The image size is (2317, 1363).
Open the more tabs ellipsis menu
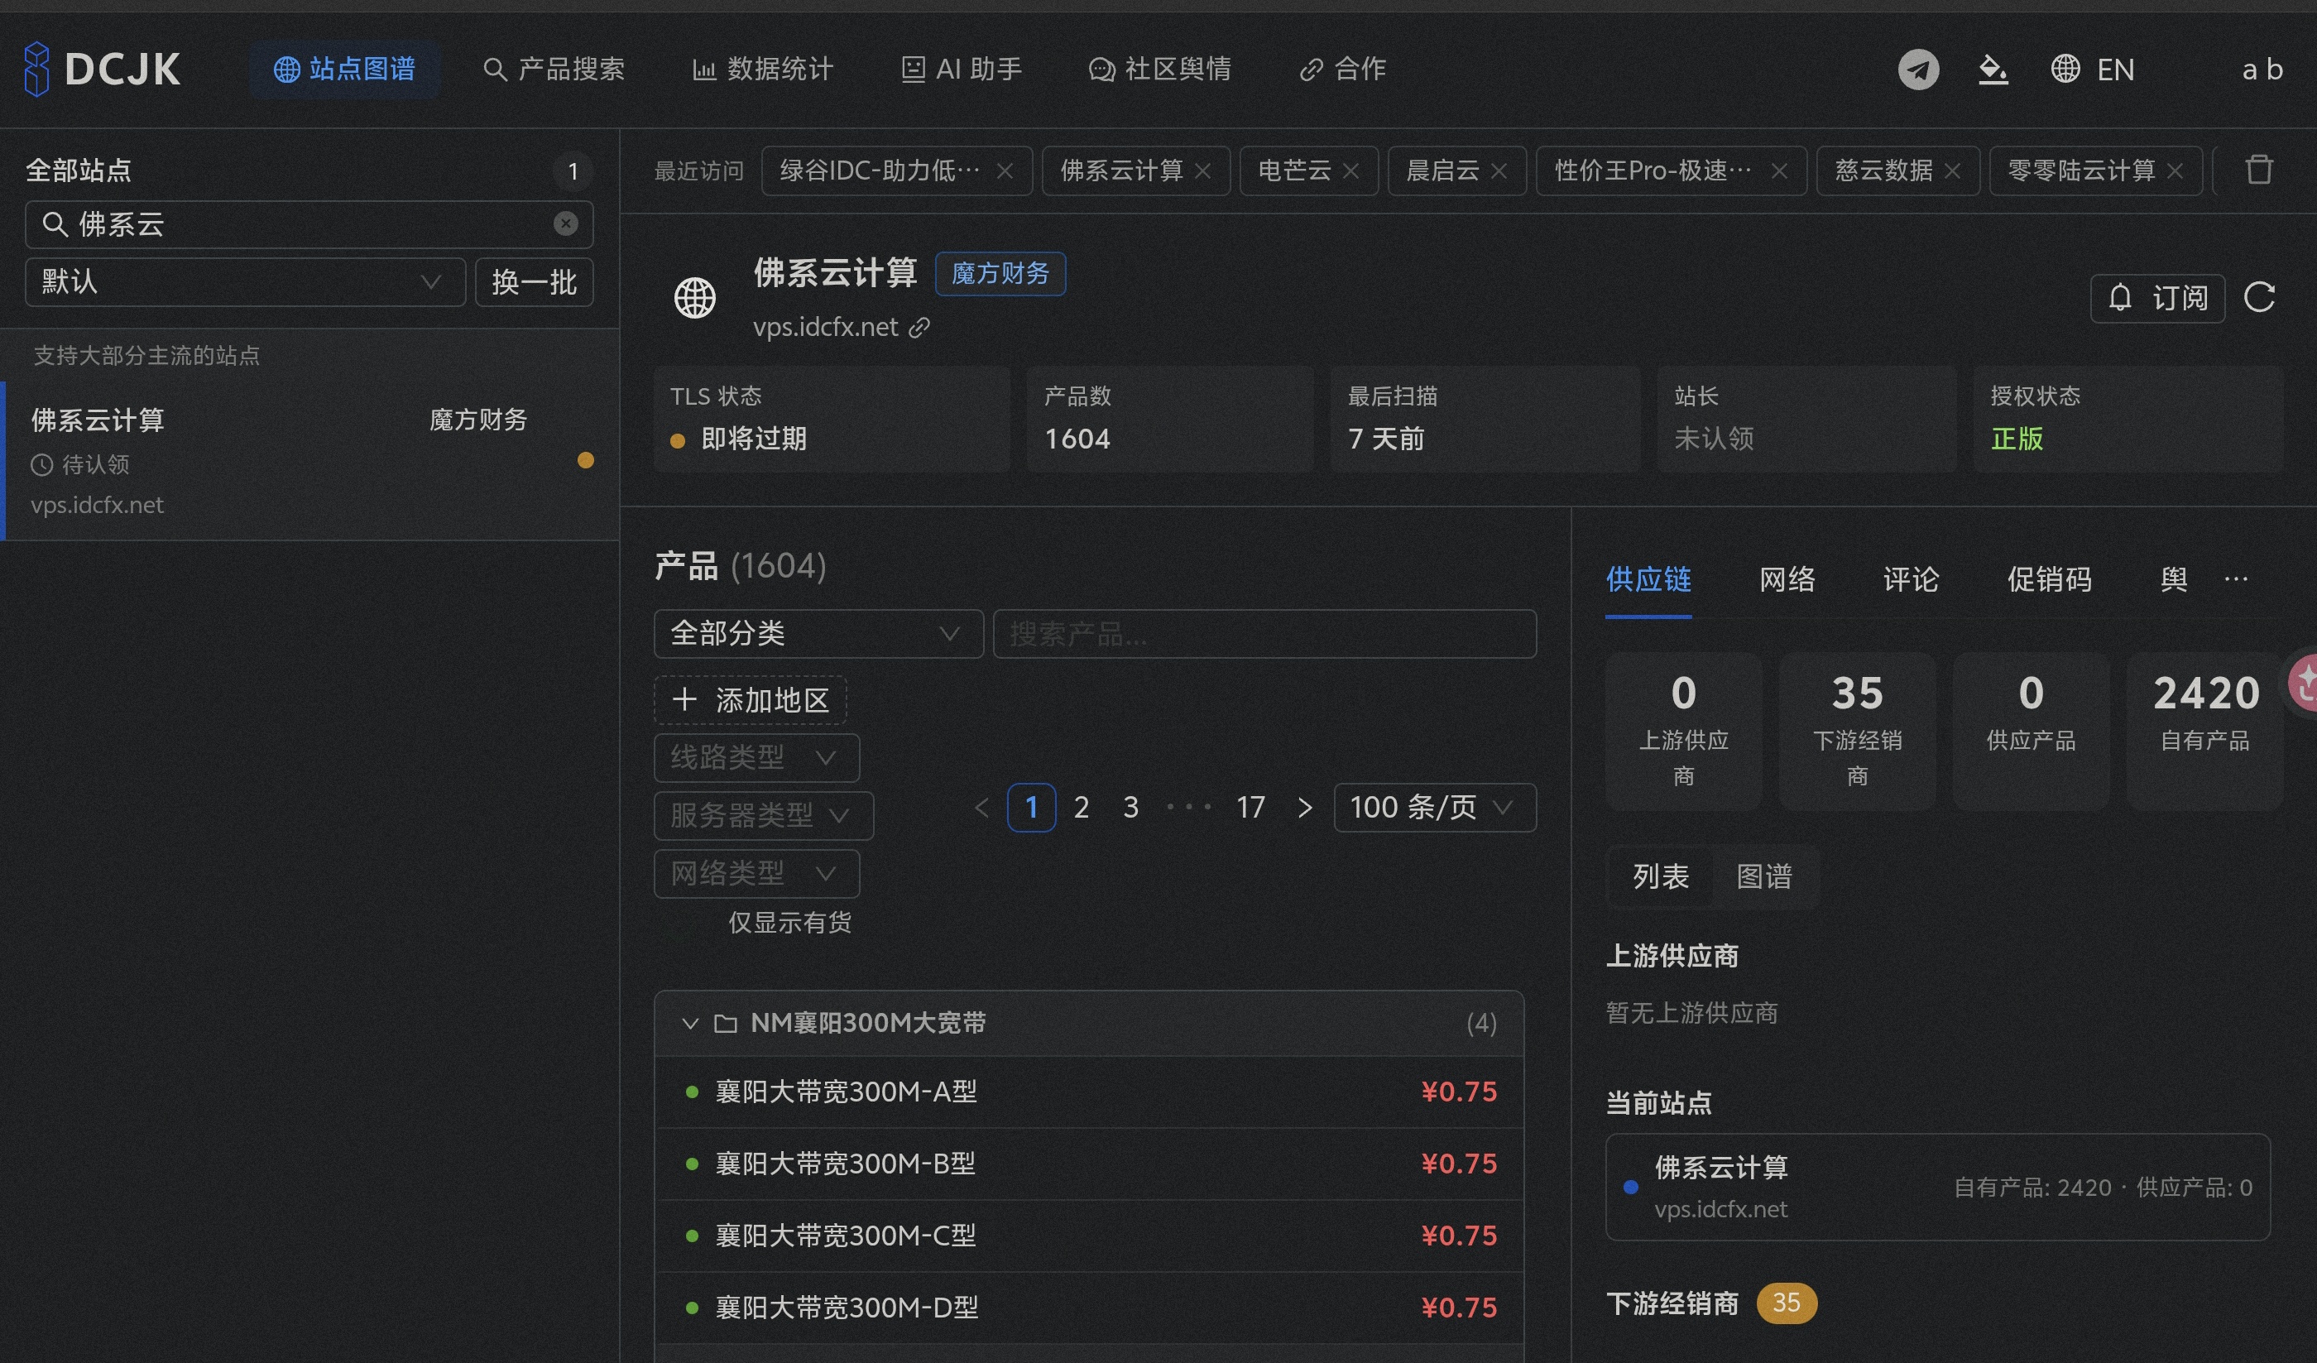[2236, 579]
